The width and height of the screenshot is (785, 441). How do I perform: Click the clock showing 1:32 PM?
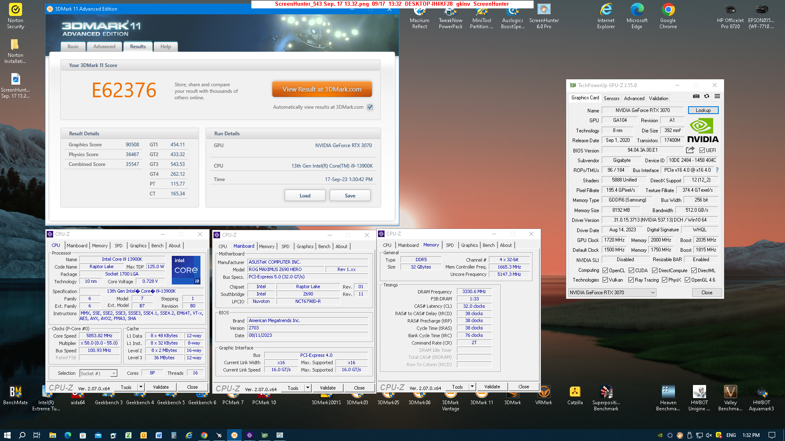click(x=751, y=435)
